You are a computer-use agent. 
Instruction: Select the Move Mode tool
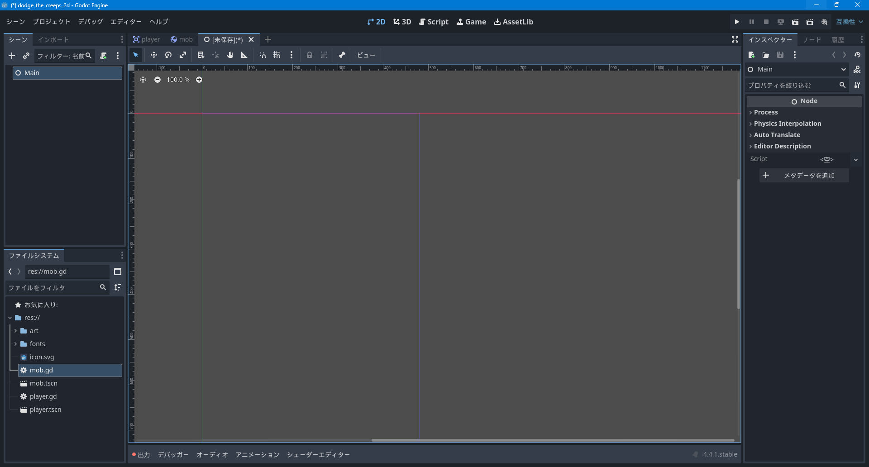(154, 55)
